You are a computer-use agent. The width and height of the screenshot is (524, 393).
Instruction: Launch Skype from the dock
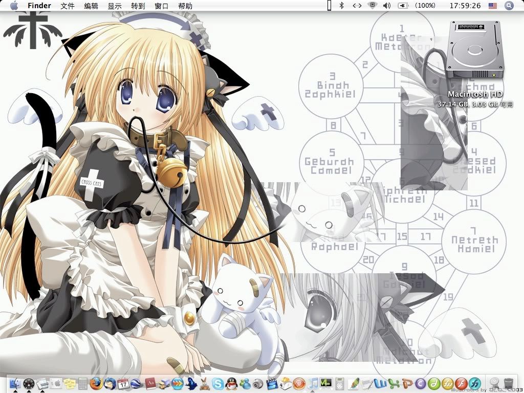[217, 383]
